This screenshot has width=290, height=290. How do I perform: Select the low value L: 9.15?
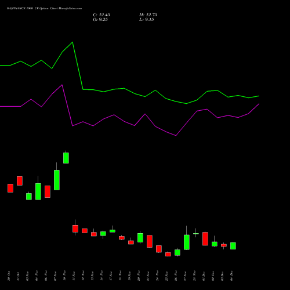(x=147, y=20)
